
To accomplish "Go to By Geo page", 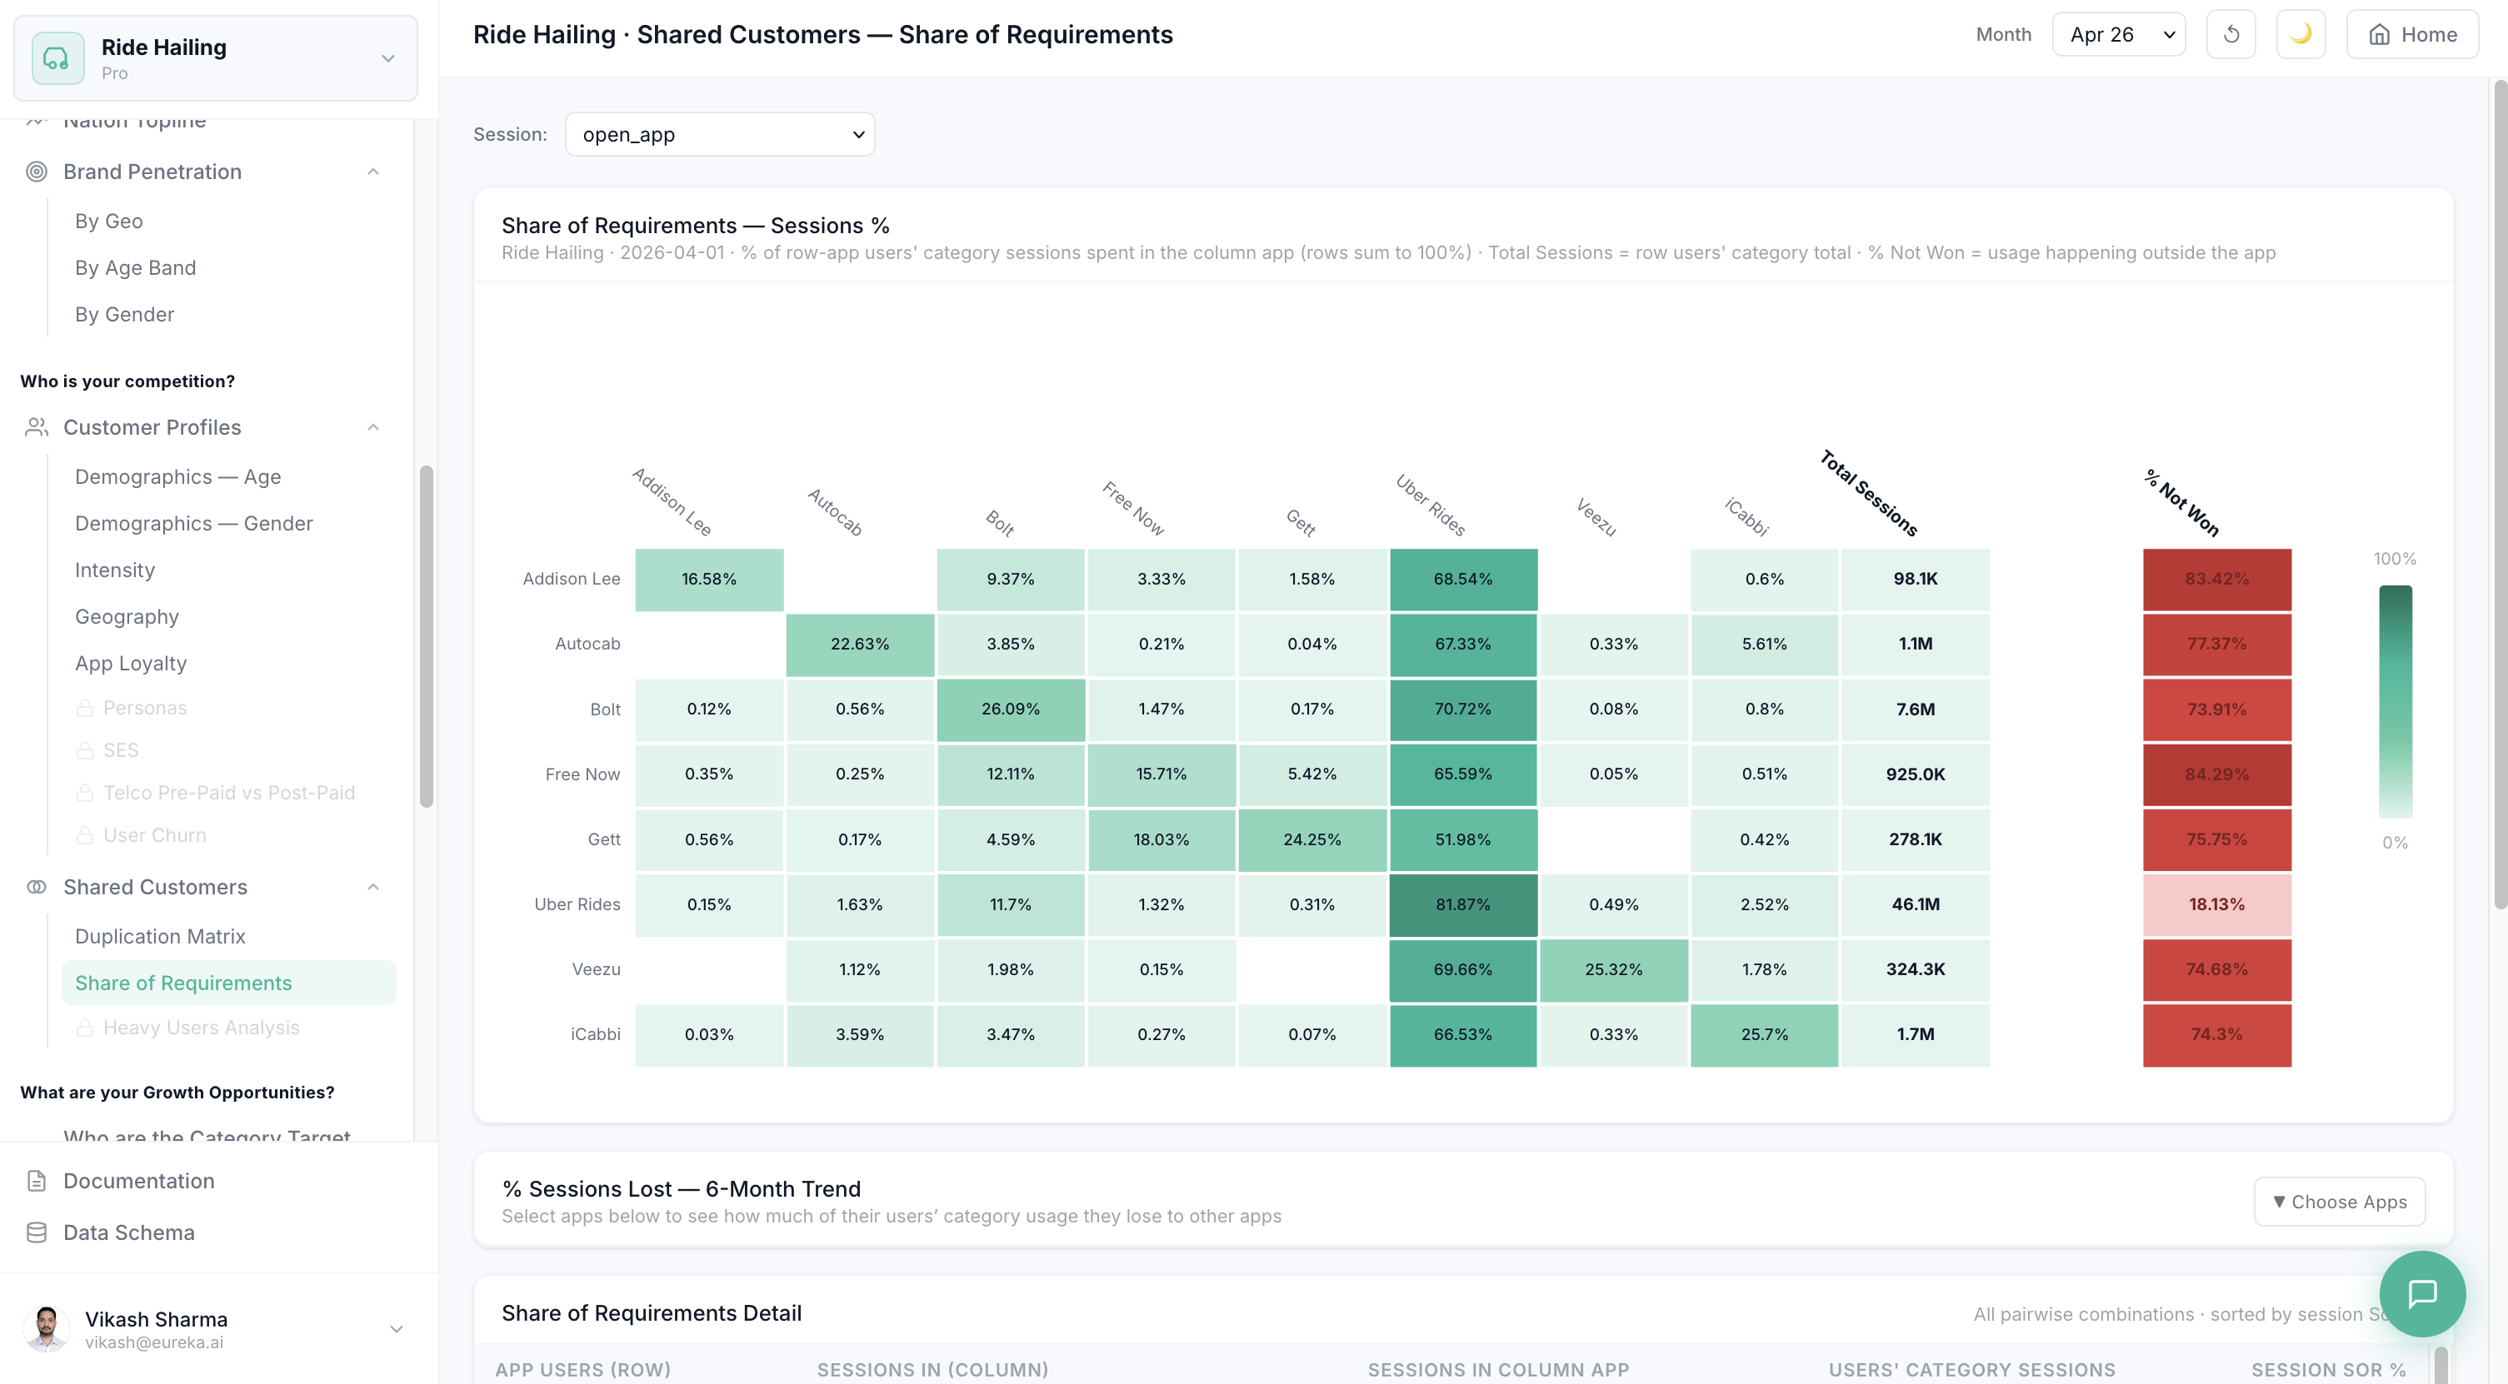I will [x=109, y=221].
